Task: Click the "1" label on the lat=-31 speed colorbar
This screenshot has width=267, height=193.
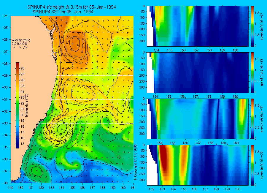Action: pos(256,116)
